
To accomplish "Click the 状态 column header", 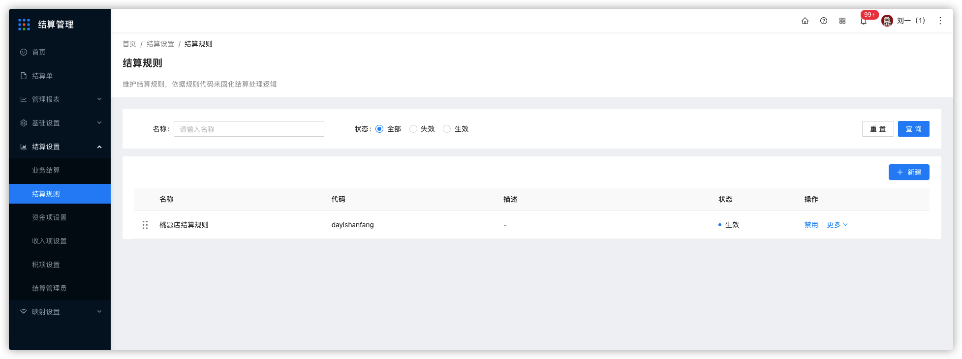I will (x=725, y=199).
